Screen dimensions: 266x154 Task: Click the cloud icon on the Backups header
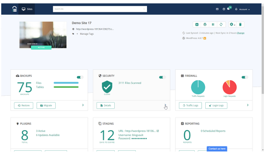(17, 76)
